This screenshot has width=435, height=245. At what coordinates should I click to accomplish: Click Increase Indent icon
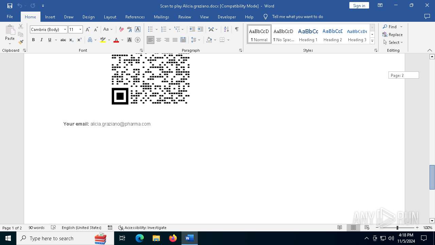(x=201, y=29)
